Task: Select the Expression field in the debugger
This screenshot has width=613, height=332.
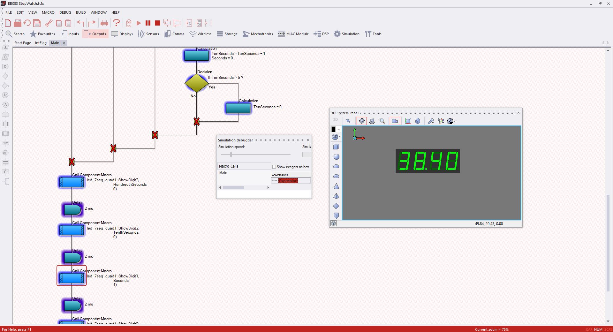Action: pos(288,181)
